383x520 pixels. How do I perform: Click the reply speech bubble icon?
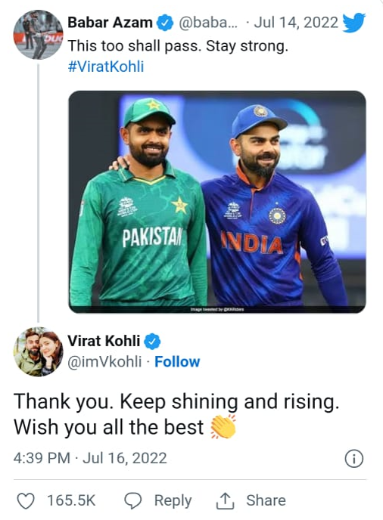(133, 501)
